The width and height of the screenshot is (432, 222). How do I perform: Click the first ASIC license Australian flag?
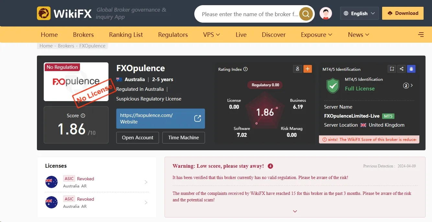(x=51, y=182)
